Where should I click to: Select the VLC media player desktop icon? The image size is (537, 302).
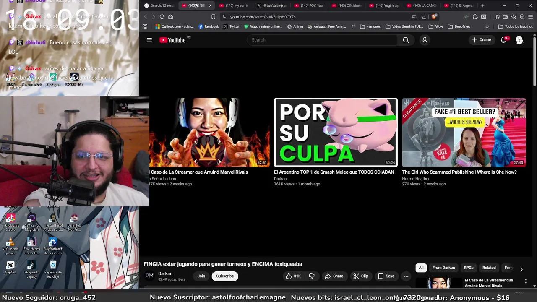click(10, 246)
